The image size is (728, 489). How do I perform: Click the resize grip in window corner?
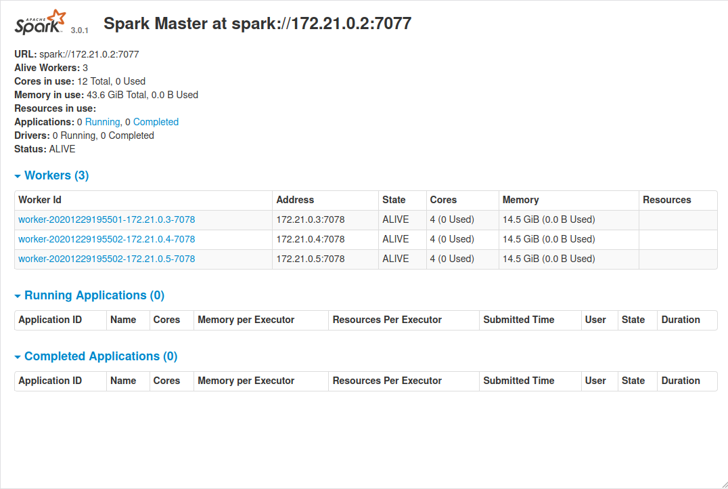point(722,483)
